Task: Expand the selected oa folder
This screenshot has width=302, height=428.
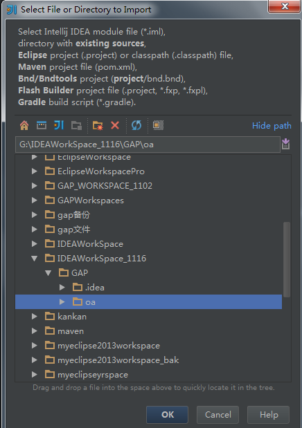Action: [62, 301]
